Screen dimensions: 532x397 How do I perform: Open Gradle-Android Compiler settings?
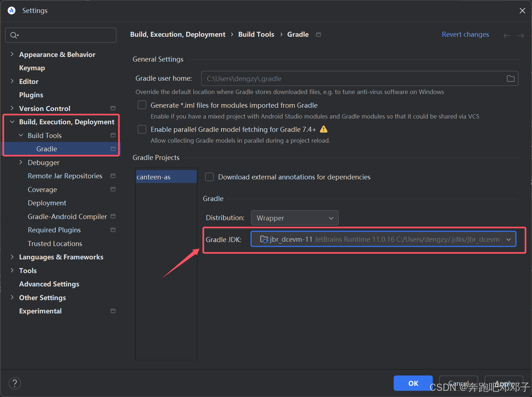click(x=67, y=217)
